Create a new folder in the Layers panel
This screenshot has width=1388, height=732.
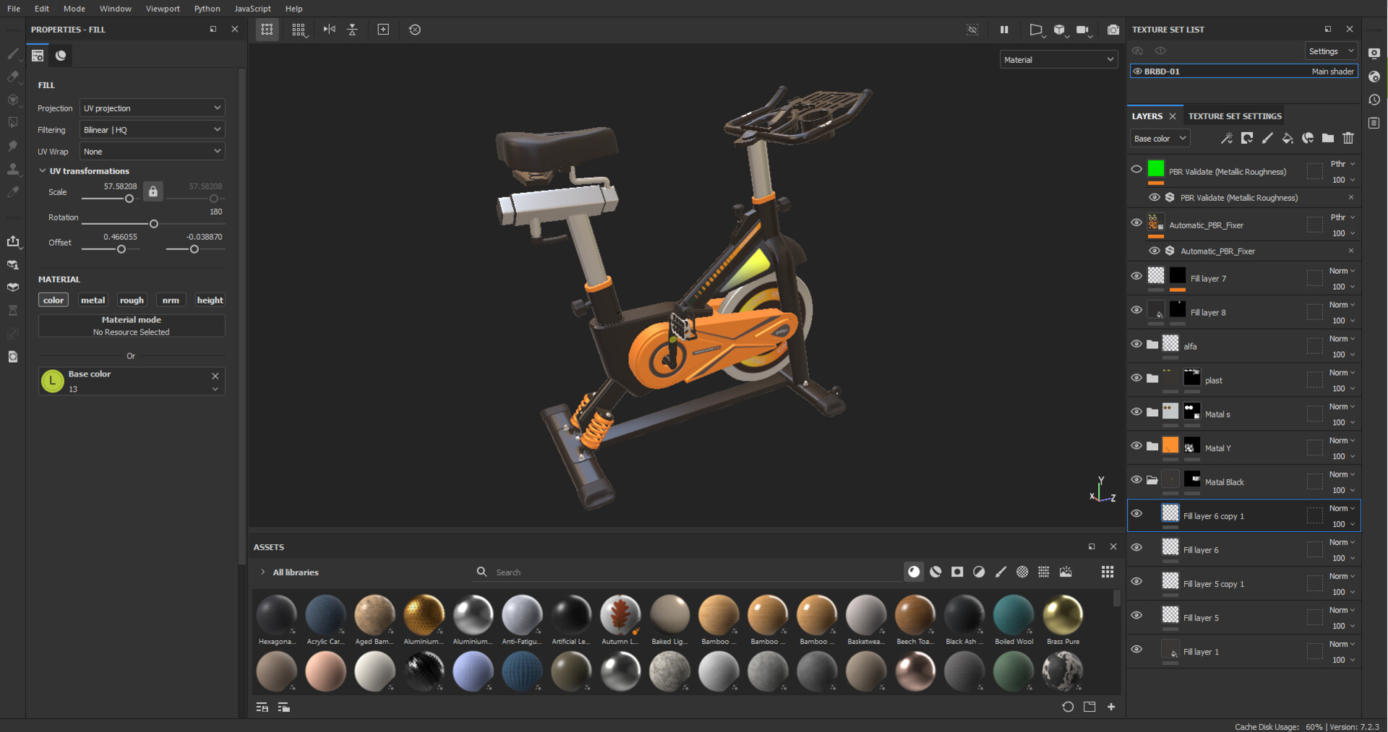[1328, 138]
